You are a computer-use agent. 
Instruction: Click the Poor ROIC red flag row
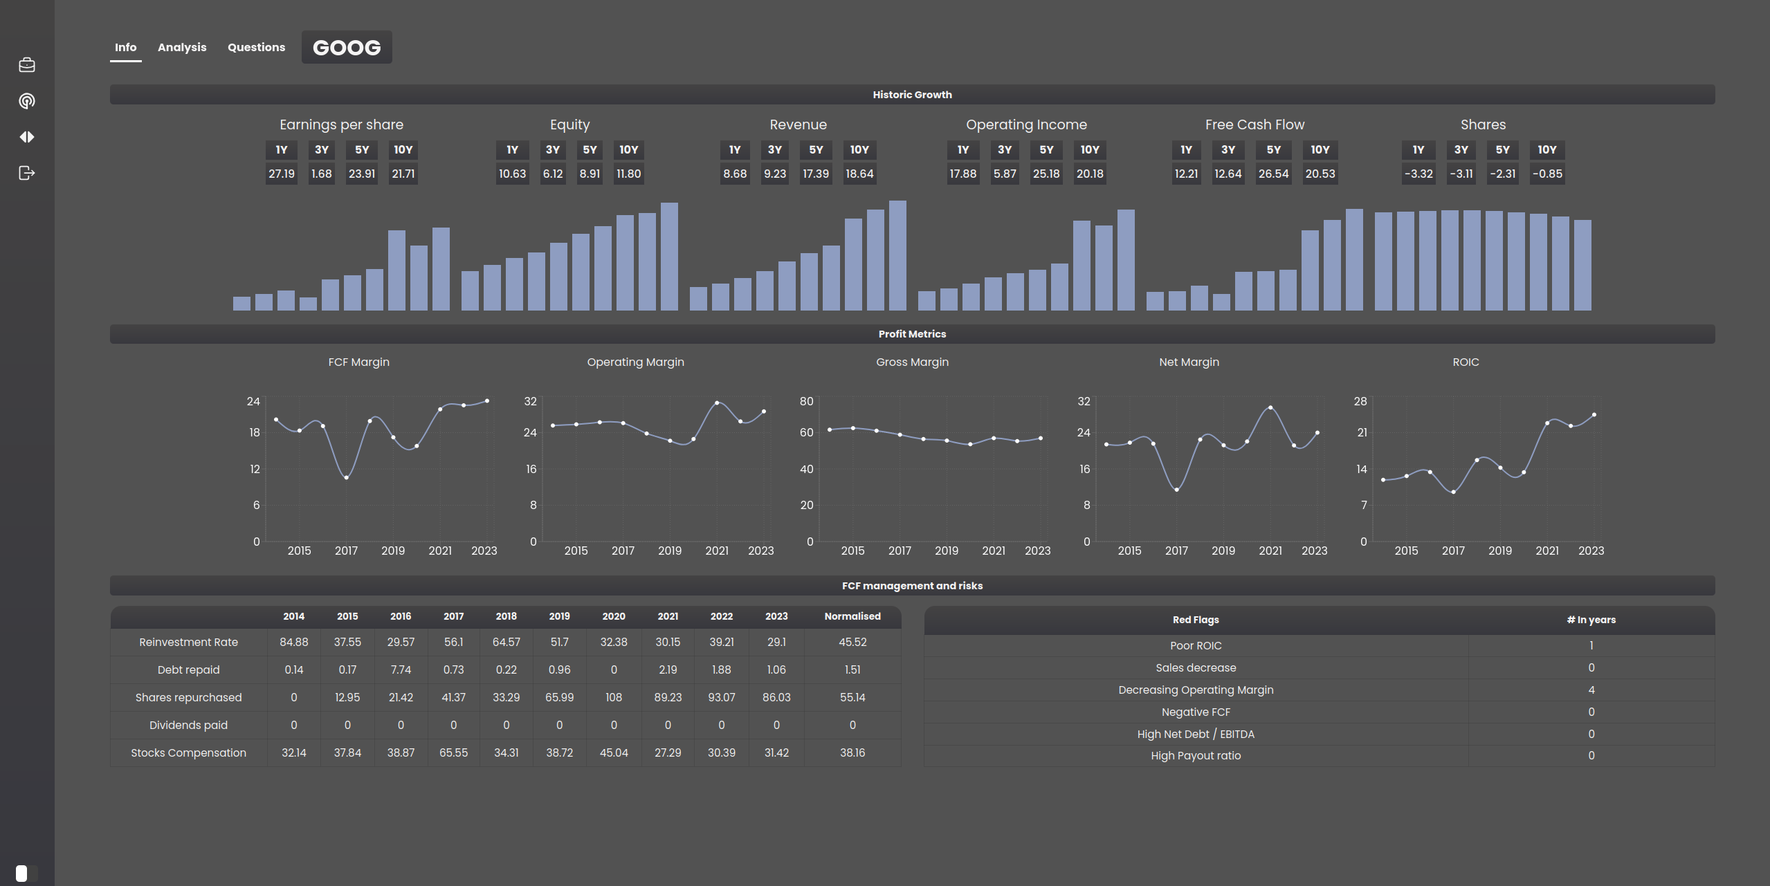point(1320,645)
